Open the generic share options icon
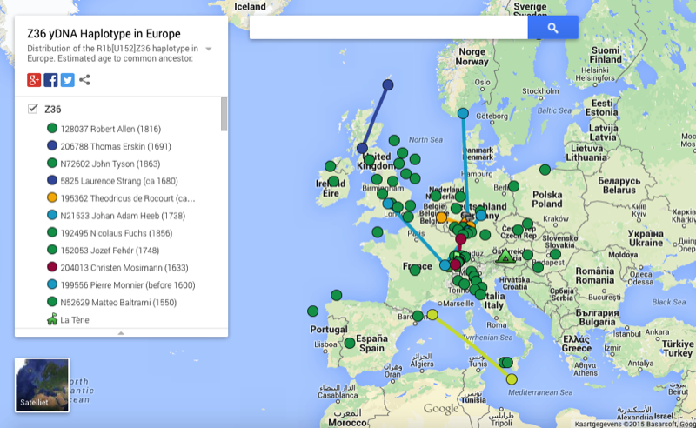 84,80
